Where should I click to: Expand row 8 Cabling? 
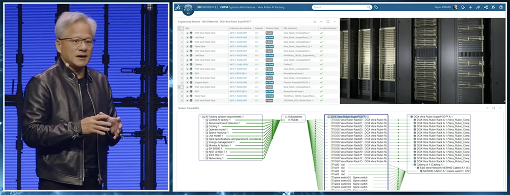pos(187,64)
